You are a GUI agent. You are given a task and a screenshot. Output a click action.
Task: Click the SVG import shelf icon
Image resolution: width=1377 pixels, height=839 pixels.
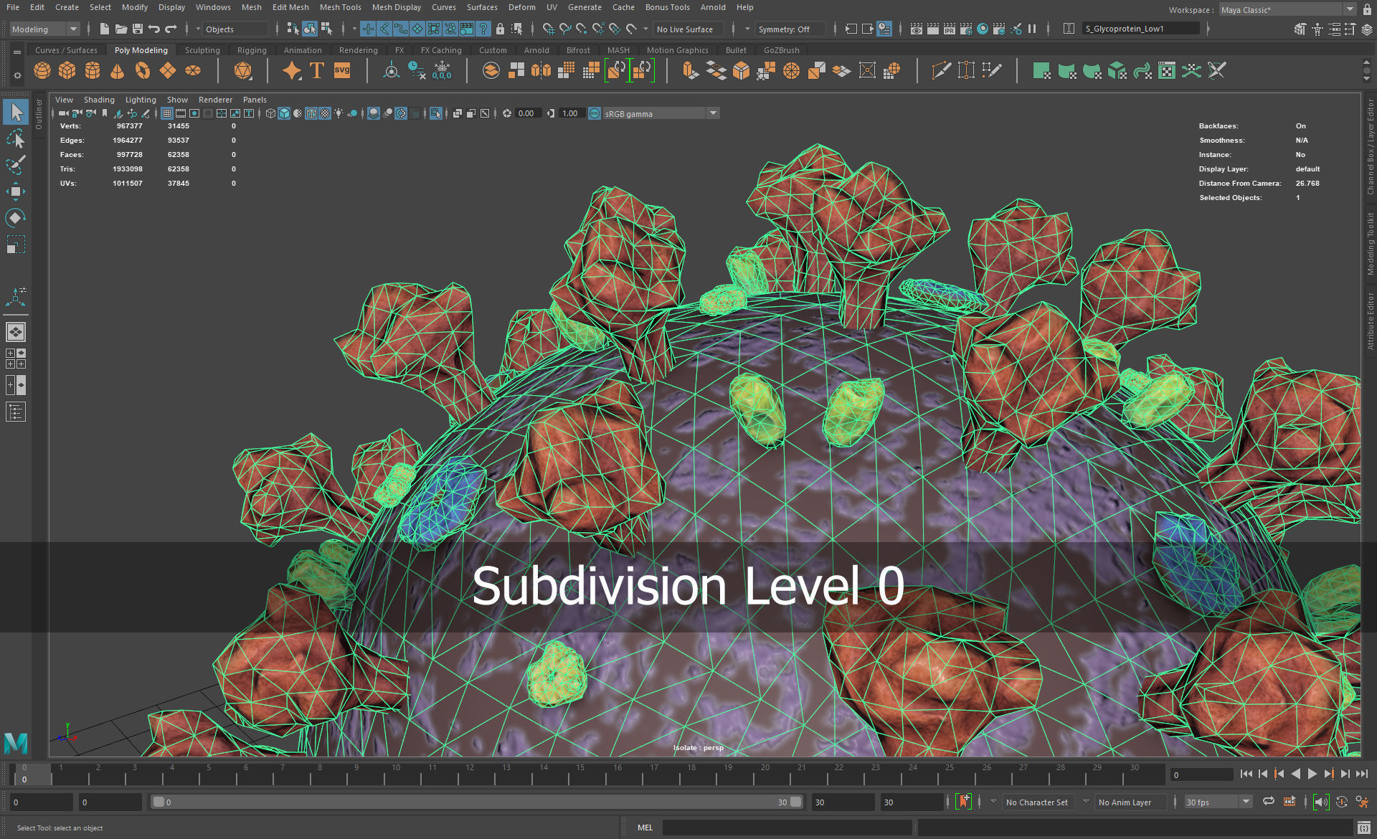coord(342,70)
